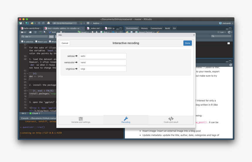Image resolution: width=252 pixels, height=162 pixels.
Task: Enable the In selection checkbox
Action: pyautogui.click(x=22, y=42)
